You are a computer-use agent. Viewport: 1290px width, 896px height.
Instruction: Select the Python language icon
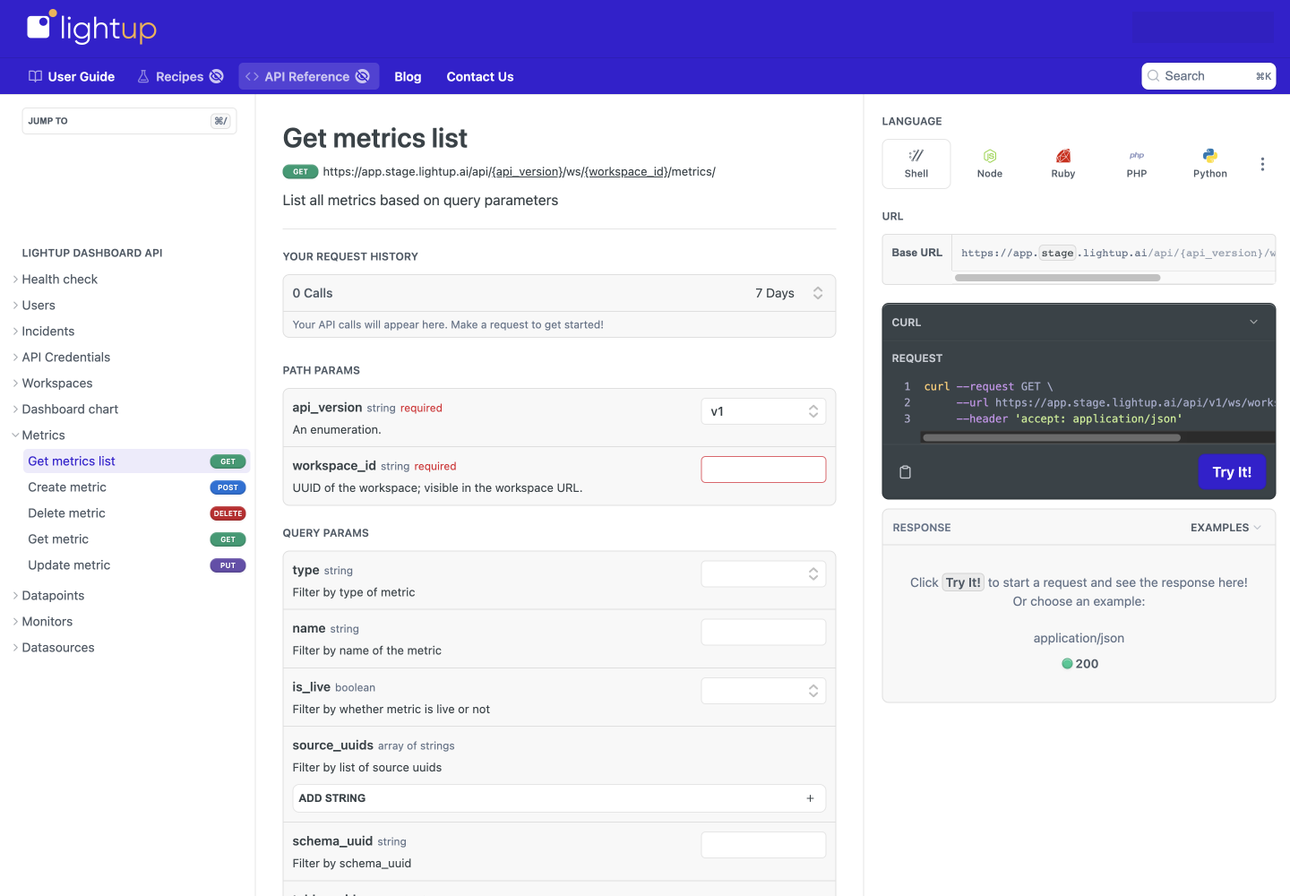point(1210,155)
